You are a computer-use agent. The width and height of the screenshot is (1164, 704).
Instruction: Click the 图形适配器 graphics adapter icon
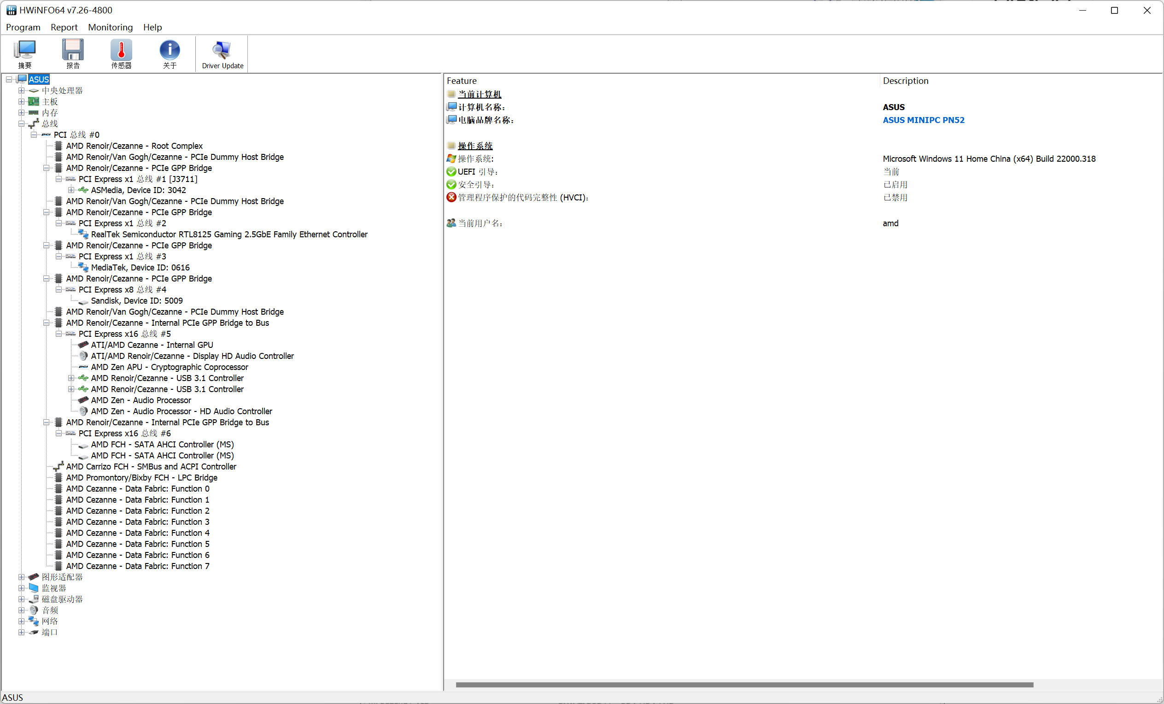click(x=34, y=577)
